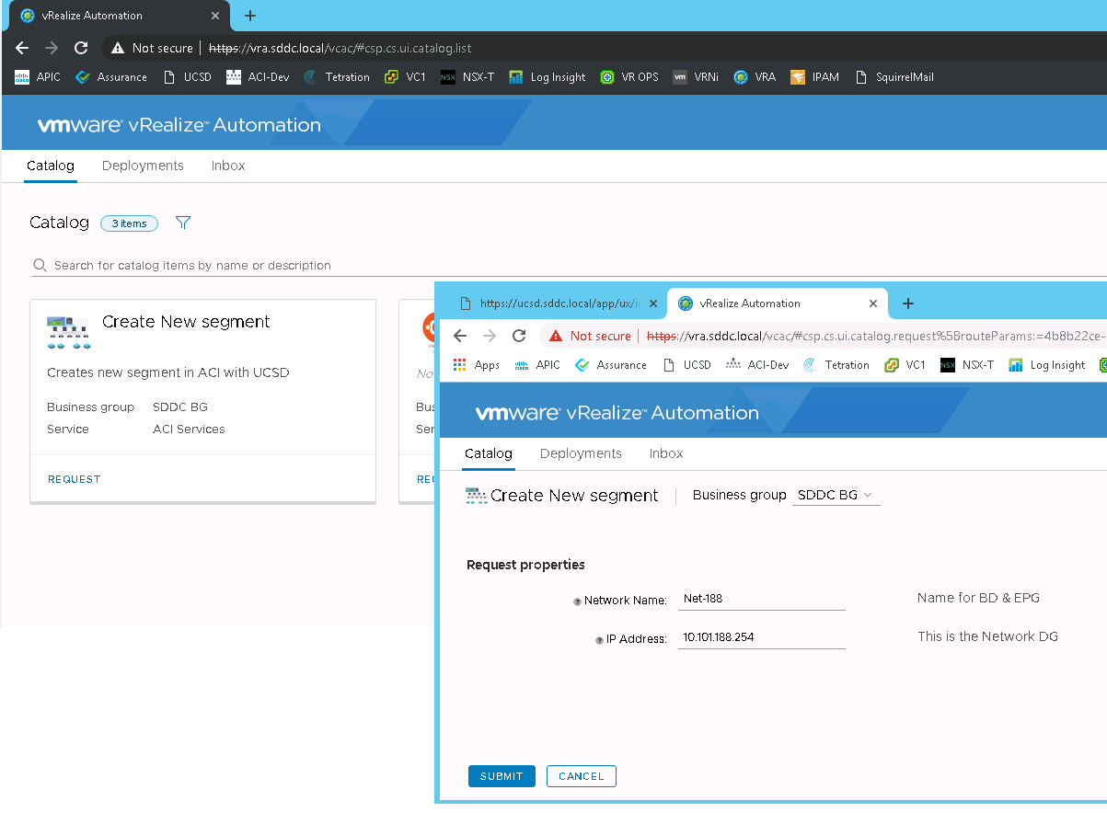Open the APIC bookmark in the front window
The image size is (1107, 813).
pos(537,365)
